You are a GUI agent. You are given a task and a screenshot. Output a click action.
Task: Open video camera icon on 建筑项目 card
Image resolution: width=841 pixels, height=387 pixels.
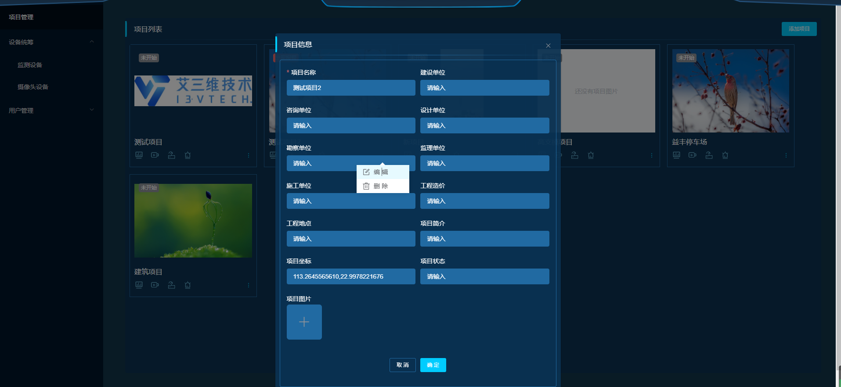point(155,285)
